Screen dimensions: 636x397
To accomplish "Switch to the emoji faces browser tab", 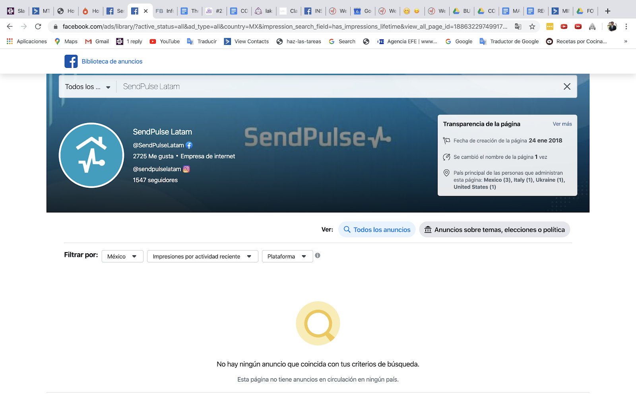I will [x=412, y=11].
